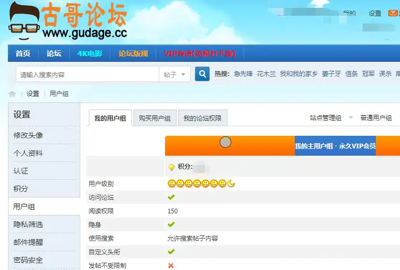
Task: Open 隐私筛选 in settings sidebar
Action: [28, 224]
